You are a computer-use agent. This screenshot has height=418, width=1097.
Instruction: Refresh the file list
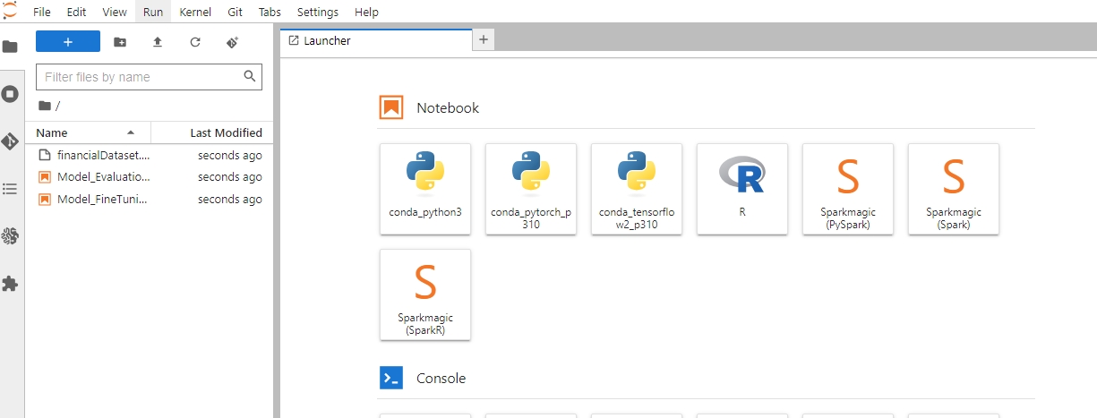(x=195, y=42)
